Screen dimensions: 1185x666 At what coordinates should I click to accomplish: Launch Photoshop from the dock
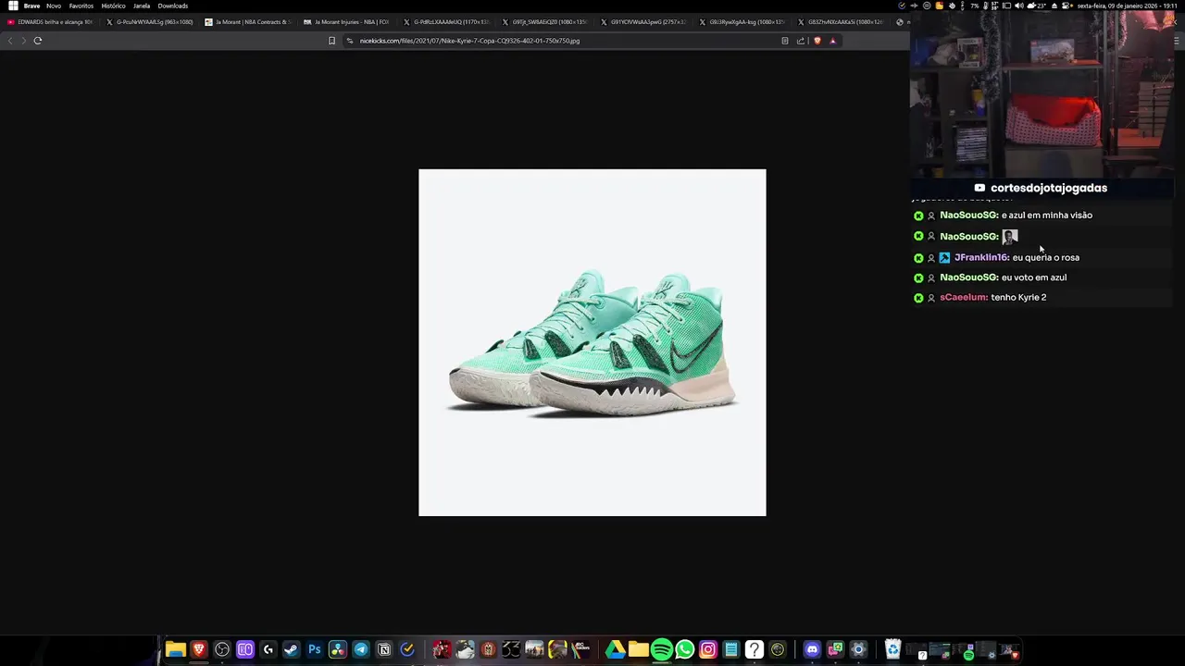[314, 649]
